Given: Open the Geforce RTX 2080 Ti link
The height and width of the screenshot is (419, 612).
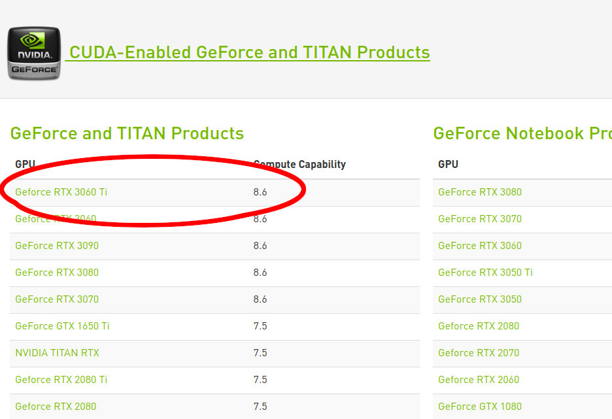Looking at the screenshot, I should click(61, 380).
